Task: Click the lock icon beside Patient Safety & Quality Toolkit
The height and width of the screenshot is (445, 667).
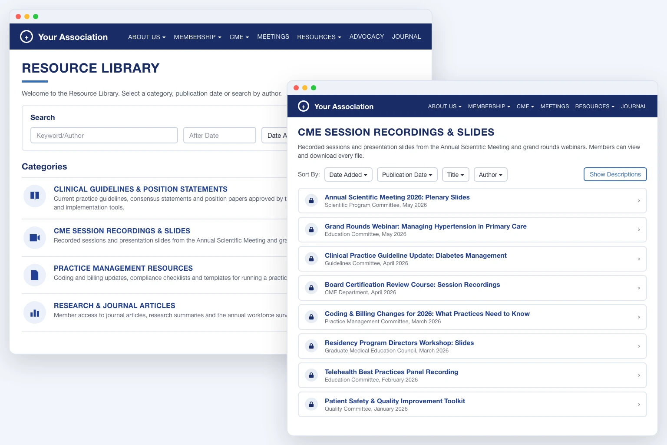Action: click(311, 404)
